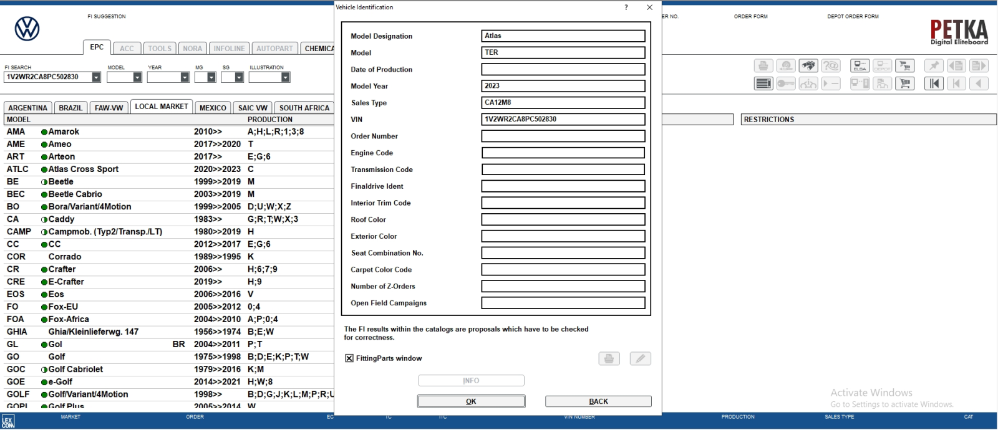
Task: Click the INFO button in the dialog
Action: tap(471, 381)
